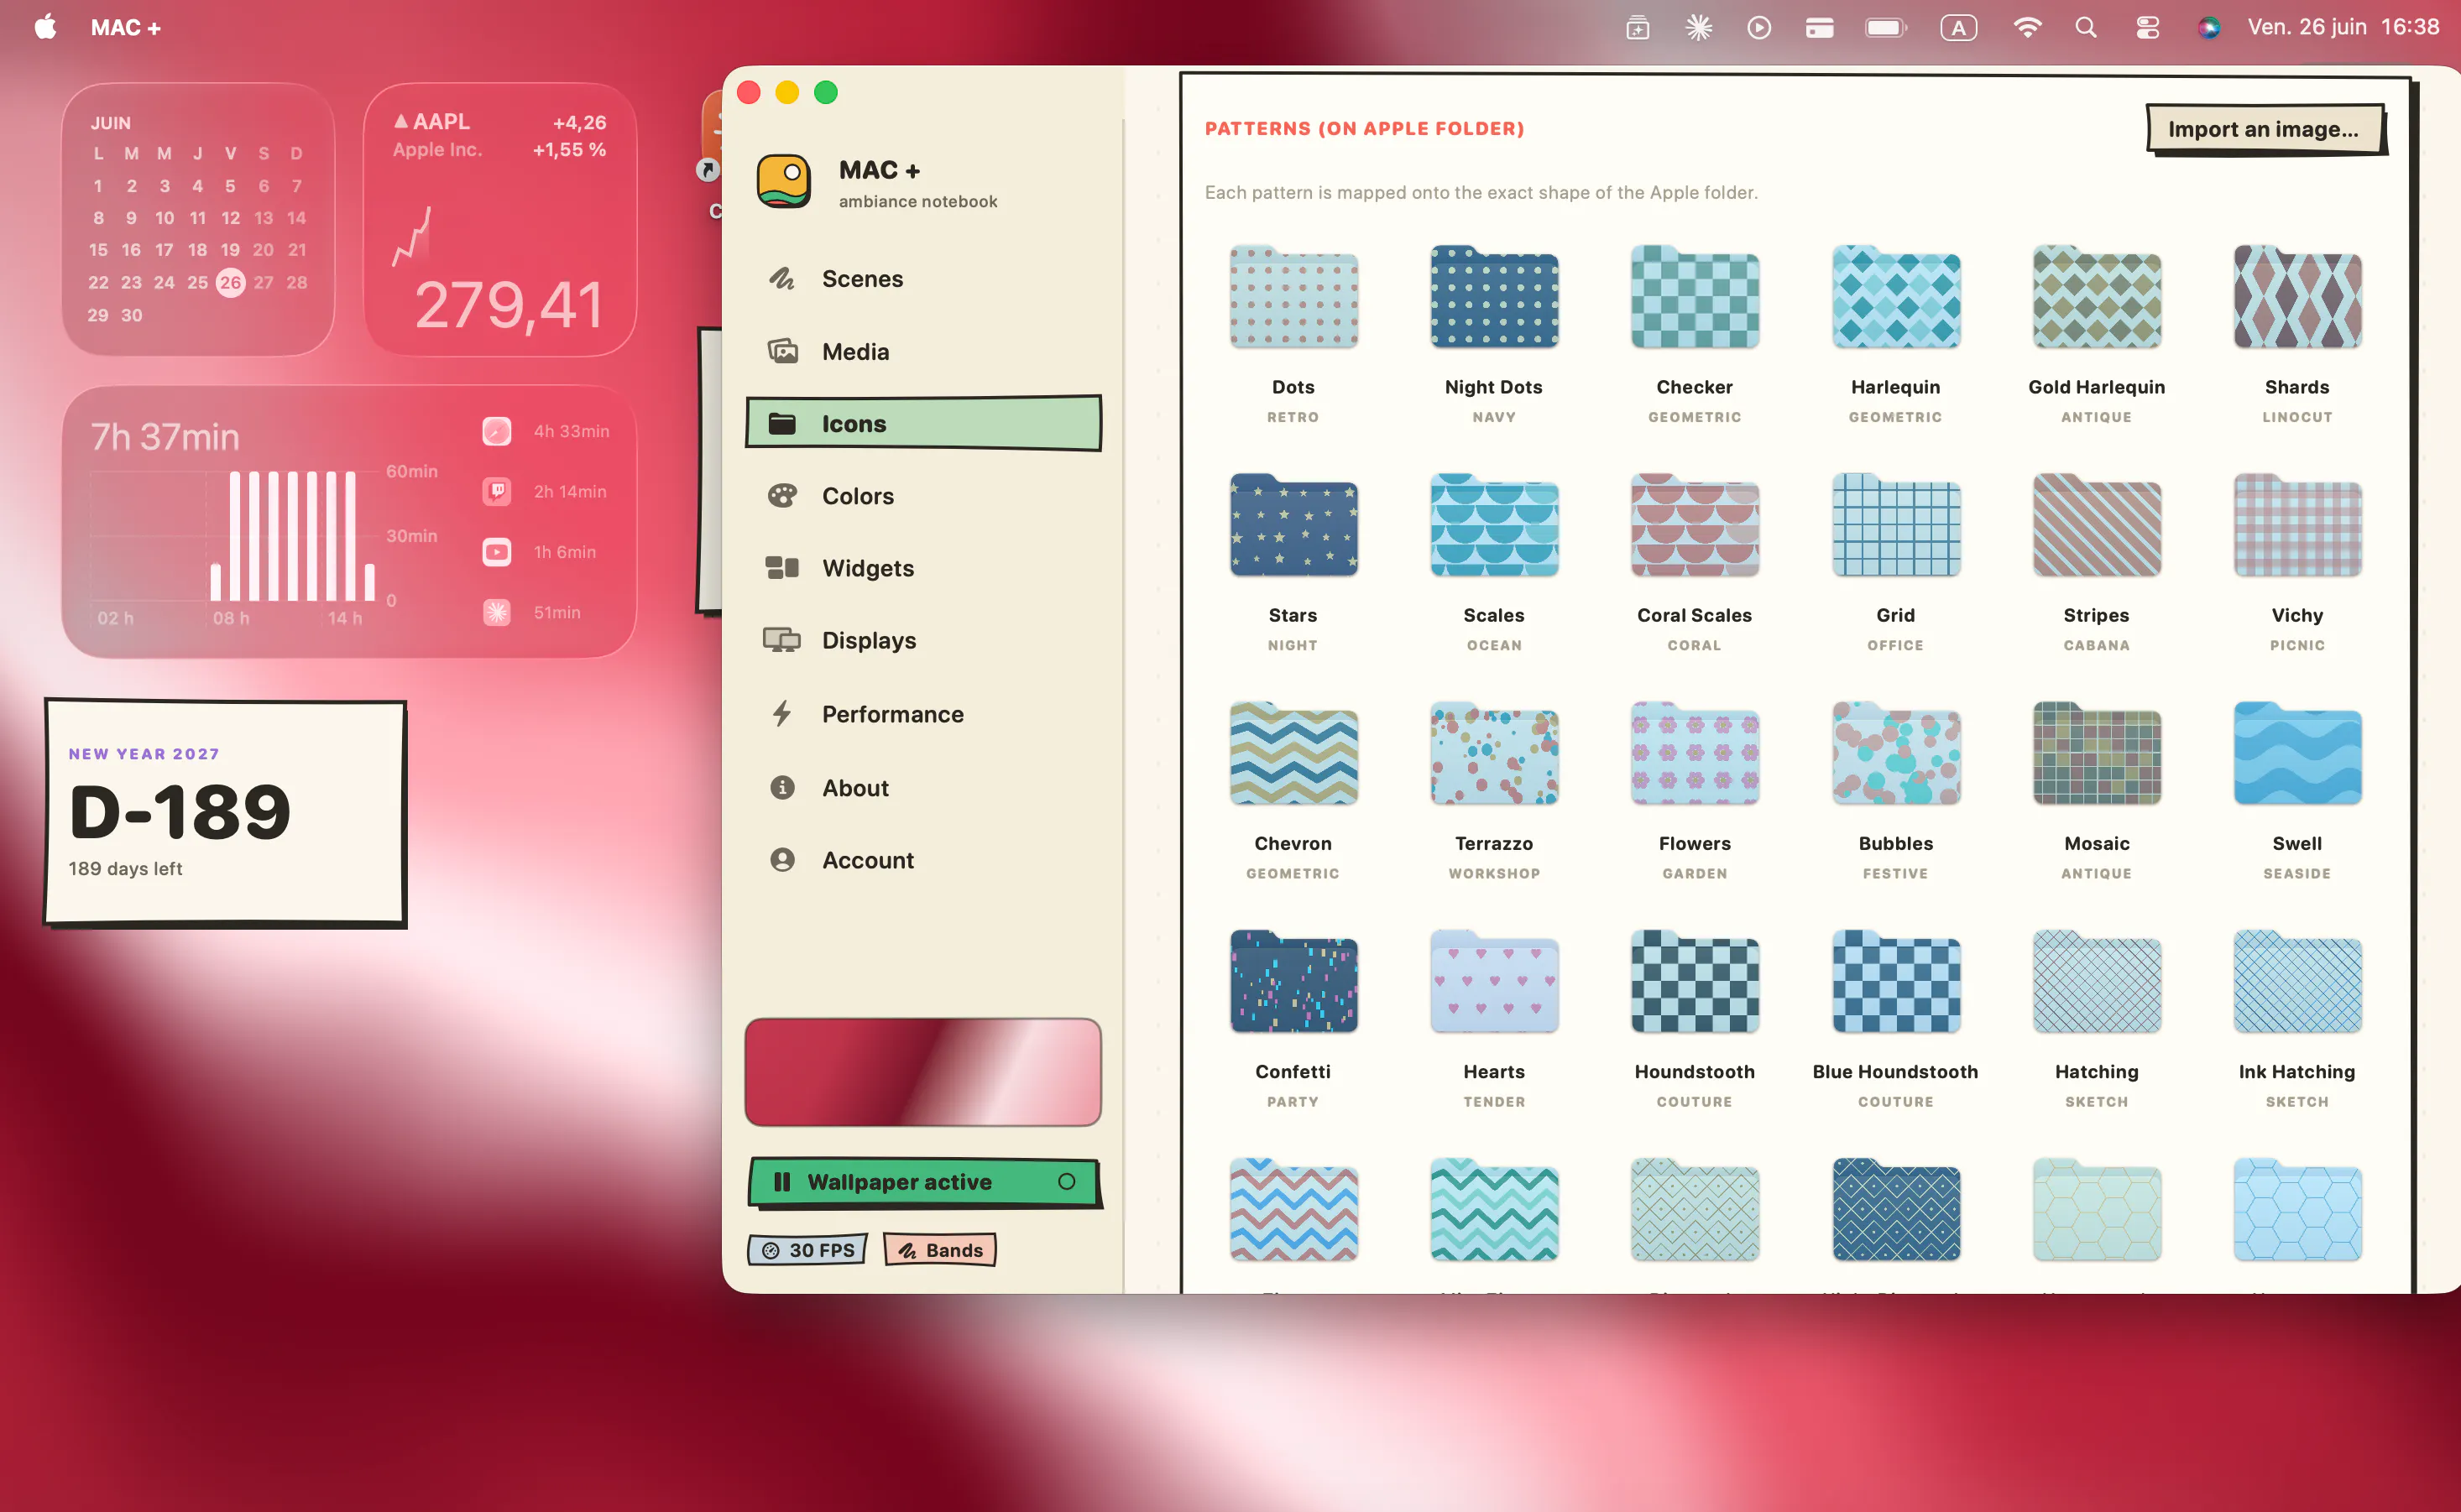
Task: Choose the Terrazzo workshop folder pattern
Action: pyautogui.click(x=1493, y=753)
